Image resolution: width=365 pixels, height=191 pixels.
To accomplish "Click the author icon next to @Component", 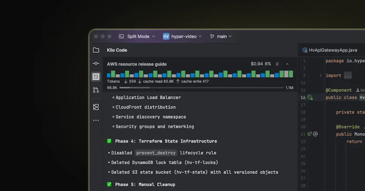I will click(358, 90).
